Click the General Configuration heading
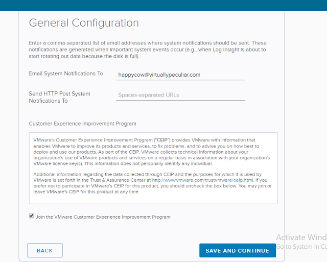This screenshot has height=262, width=327. tap(84, 23)
